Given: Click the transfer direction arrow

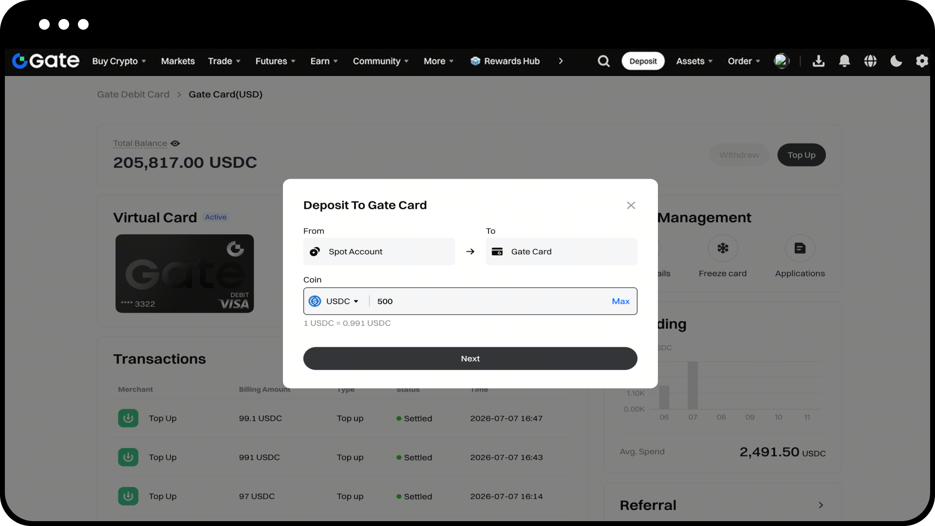Looking at the screenshot, I should (x=470, y=251).
